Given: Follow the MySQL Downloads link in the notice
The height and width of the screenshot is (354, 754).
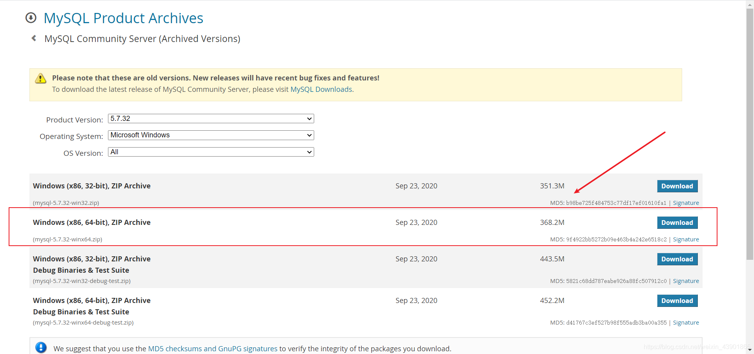Looking at the screenshot, I should pos(321,89).
